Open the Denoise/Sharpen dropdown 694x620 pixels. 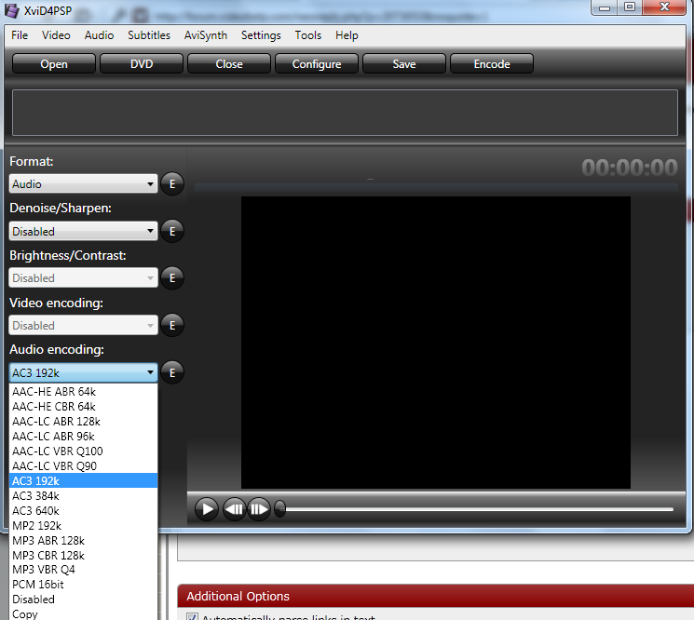(x=83, y=231)
